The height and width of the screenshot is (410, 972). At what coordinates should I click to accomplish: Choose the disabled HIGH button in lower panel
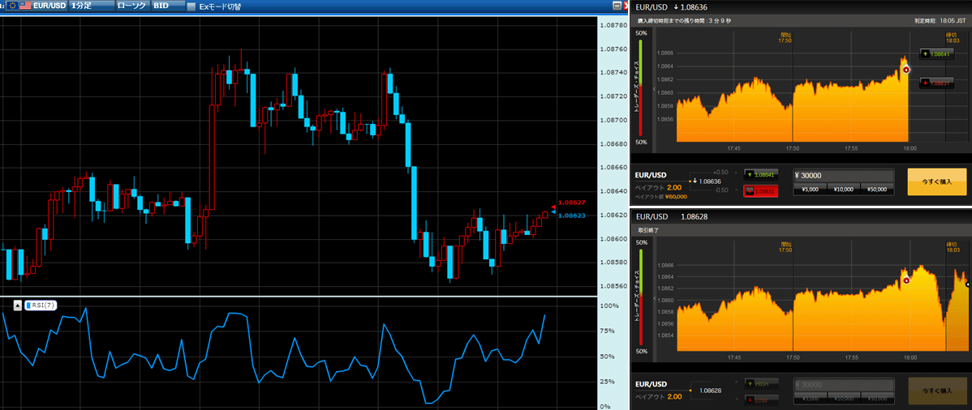point(761,383)
